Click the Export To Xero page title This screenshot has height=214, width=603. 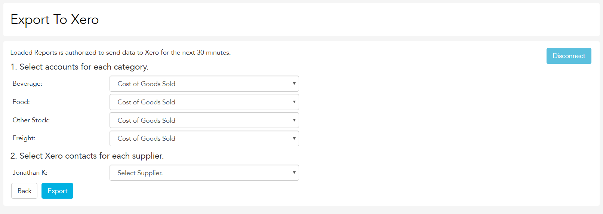[55, 19]
